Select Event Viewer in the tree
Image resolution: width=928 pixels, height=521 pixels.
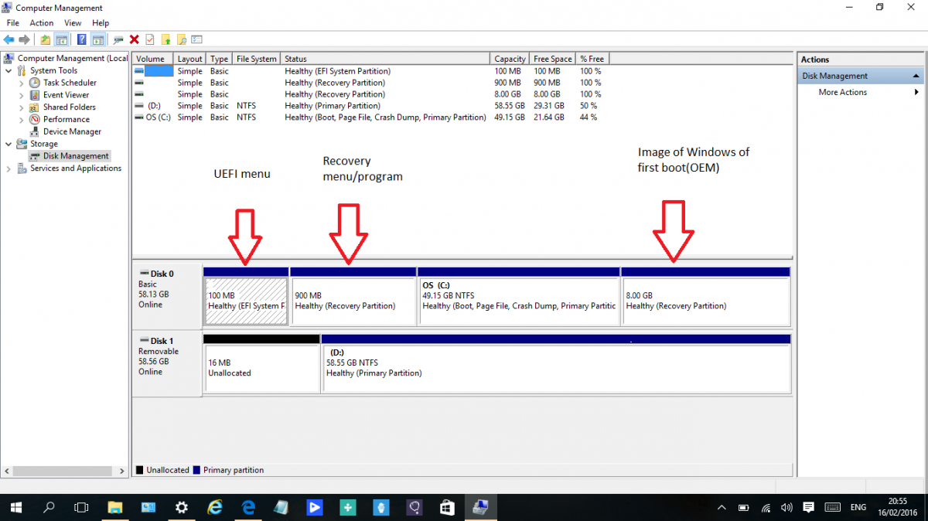(67, 95)
